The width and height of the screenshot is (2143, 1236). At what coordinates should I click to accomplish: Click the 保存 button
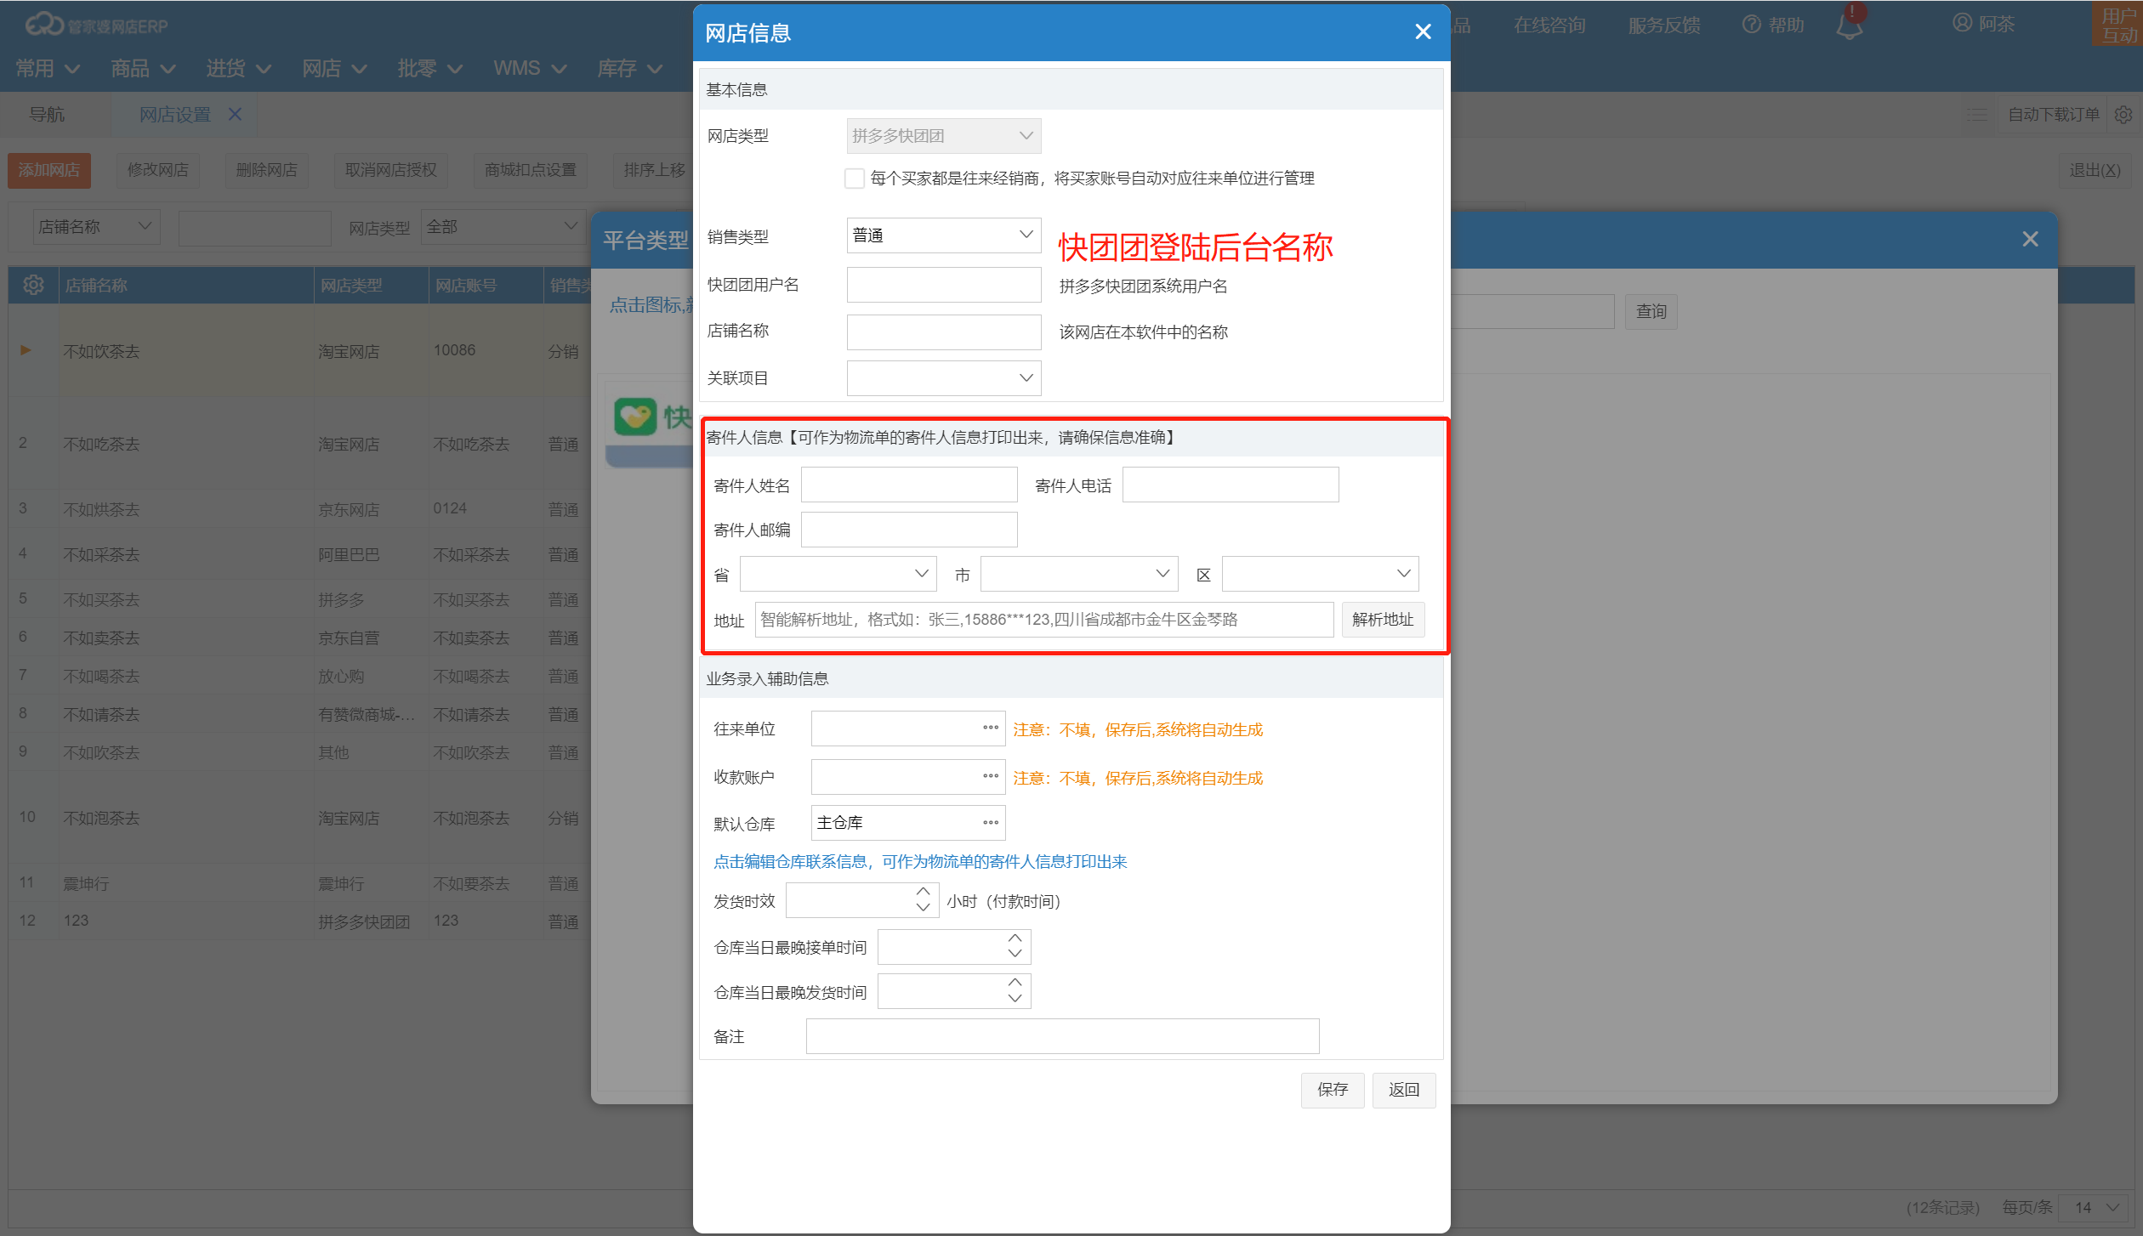1333,1090
